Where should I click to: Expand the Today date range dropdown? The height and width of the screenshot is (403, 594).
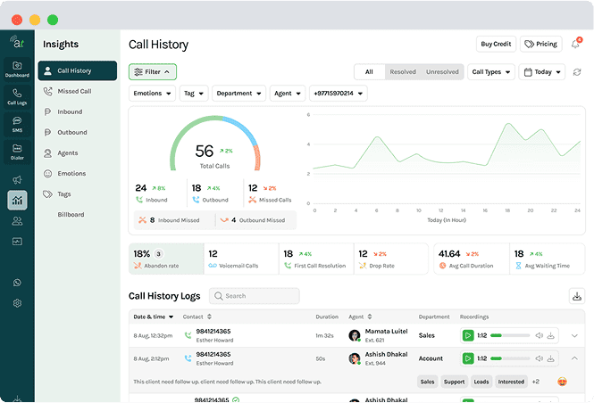click(x=543, y=72)
